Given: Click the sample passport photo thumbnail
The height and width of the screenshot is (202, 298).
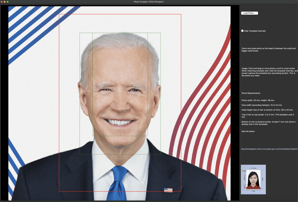Looking at the screenshot, I should tap(253, 179).
